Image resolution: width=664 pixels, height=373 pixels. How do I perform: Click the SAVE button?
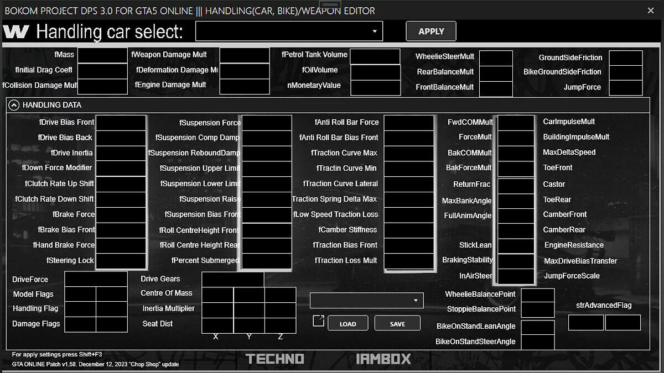[x=397, y=324]
